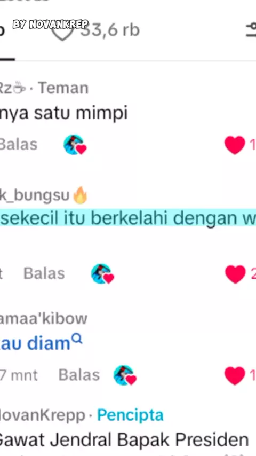
Task: Tap the coffee cup emoji near Teman
Action: (20, 88)
